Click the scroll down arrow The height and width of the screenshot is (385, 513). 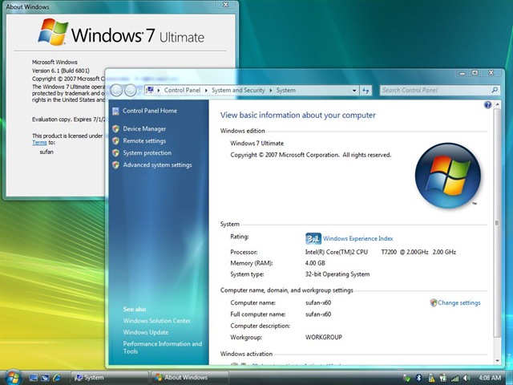click(498, 361)
